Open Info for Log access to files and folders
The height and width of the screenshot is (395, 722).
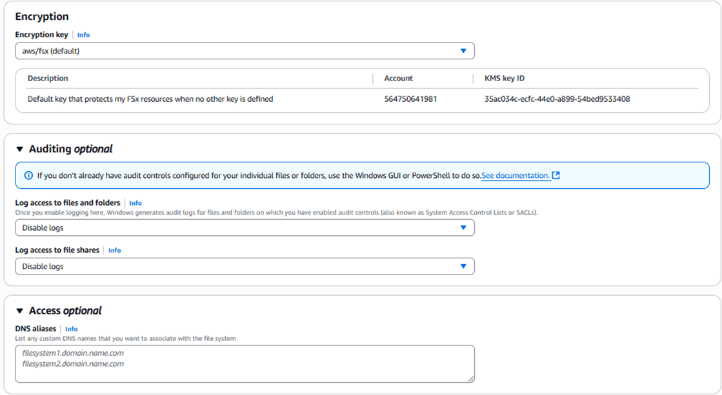[135, 203]
